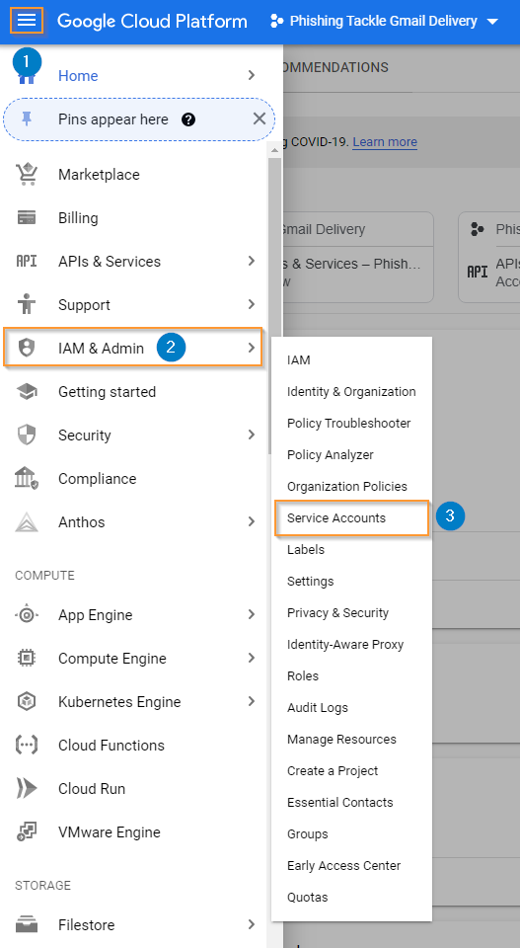Viewport: 520px width, 948px height.
Task: Open Quotas in the submenu
Action: click(351, 898)
